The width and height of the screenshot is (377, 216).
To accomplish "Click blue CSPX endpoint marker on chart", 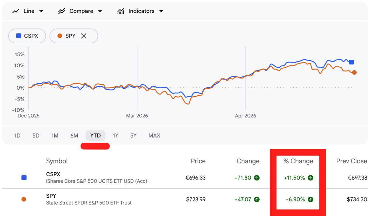I will tap(352, 62).
